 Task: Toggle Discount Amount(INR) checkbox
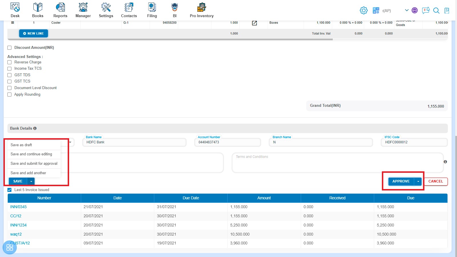click(9, 48)
